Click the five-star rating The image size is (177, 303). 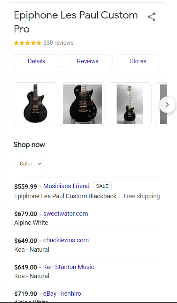28,43
